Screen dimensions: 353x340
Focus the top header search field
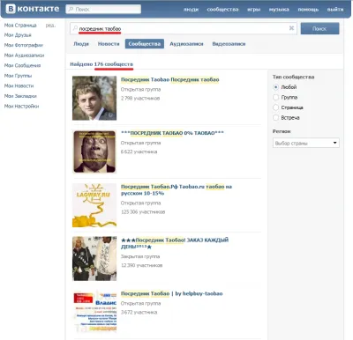point(103,9)
